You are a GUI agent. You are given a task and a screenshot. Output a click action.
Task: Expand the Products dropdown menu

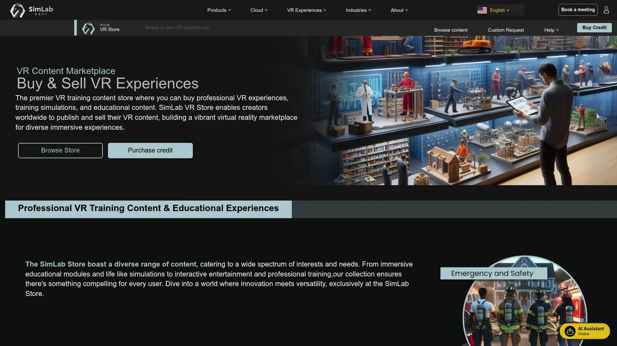point(219,10)
